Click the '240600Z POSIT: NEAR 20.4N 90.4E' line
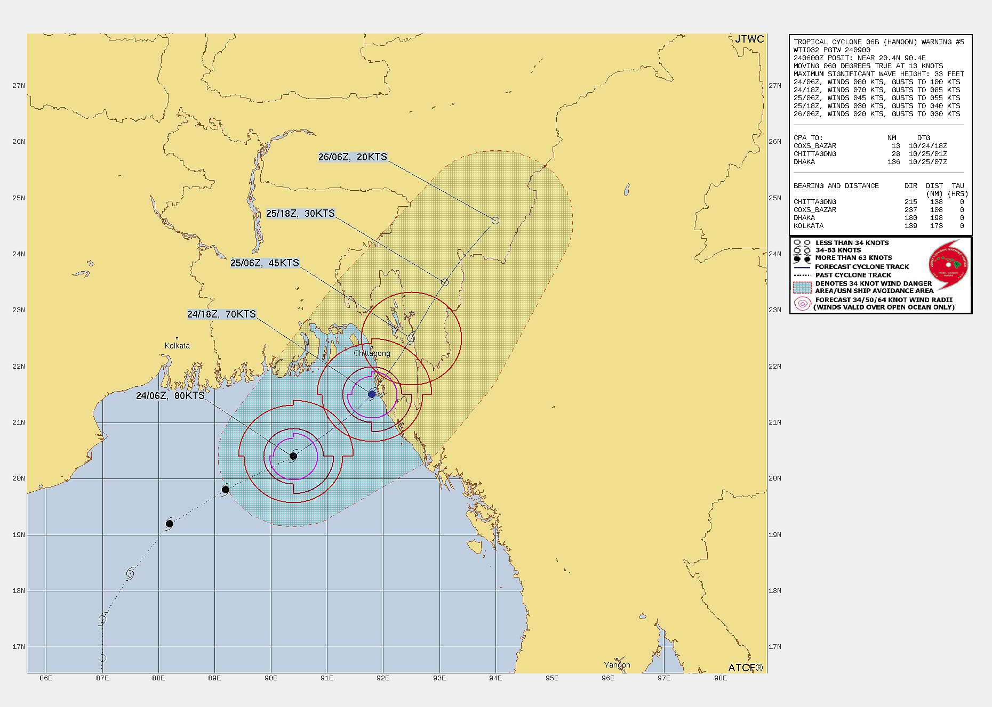992x707 pixels. (x=860, y=58)
